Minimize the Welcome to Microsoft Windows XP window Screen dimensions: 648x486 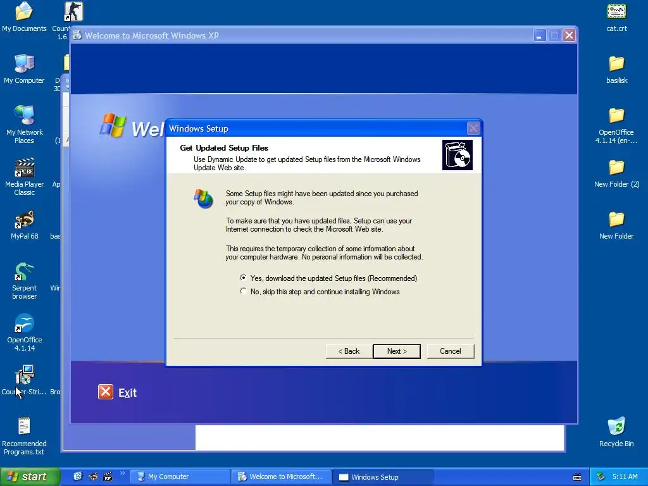click(539, 35)
